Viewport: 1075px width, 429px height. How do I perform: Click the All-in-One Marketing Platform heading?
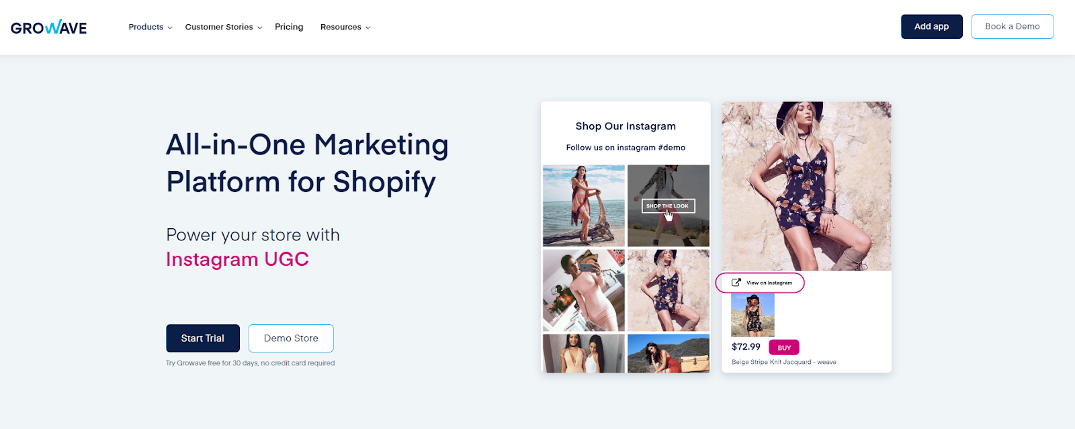tap(307, 163)
